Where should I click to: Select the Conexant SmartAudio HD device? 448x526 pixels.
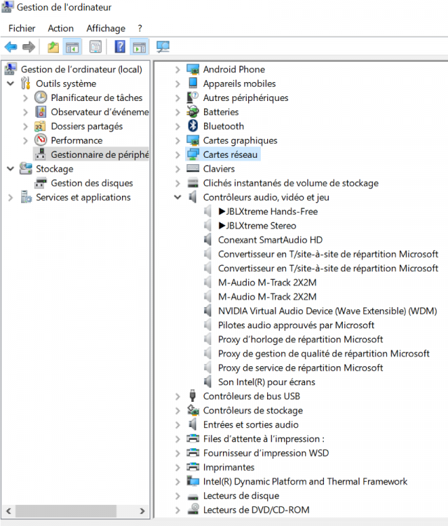pos(270,240)
